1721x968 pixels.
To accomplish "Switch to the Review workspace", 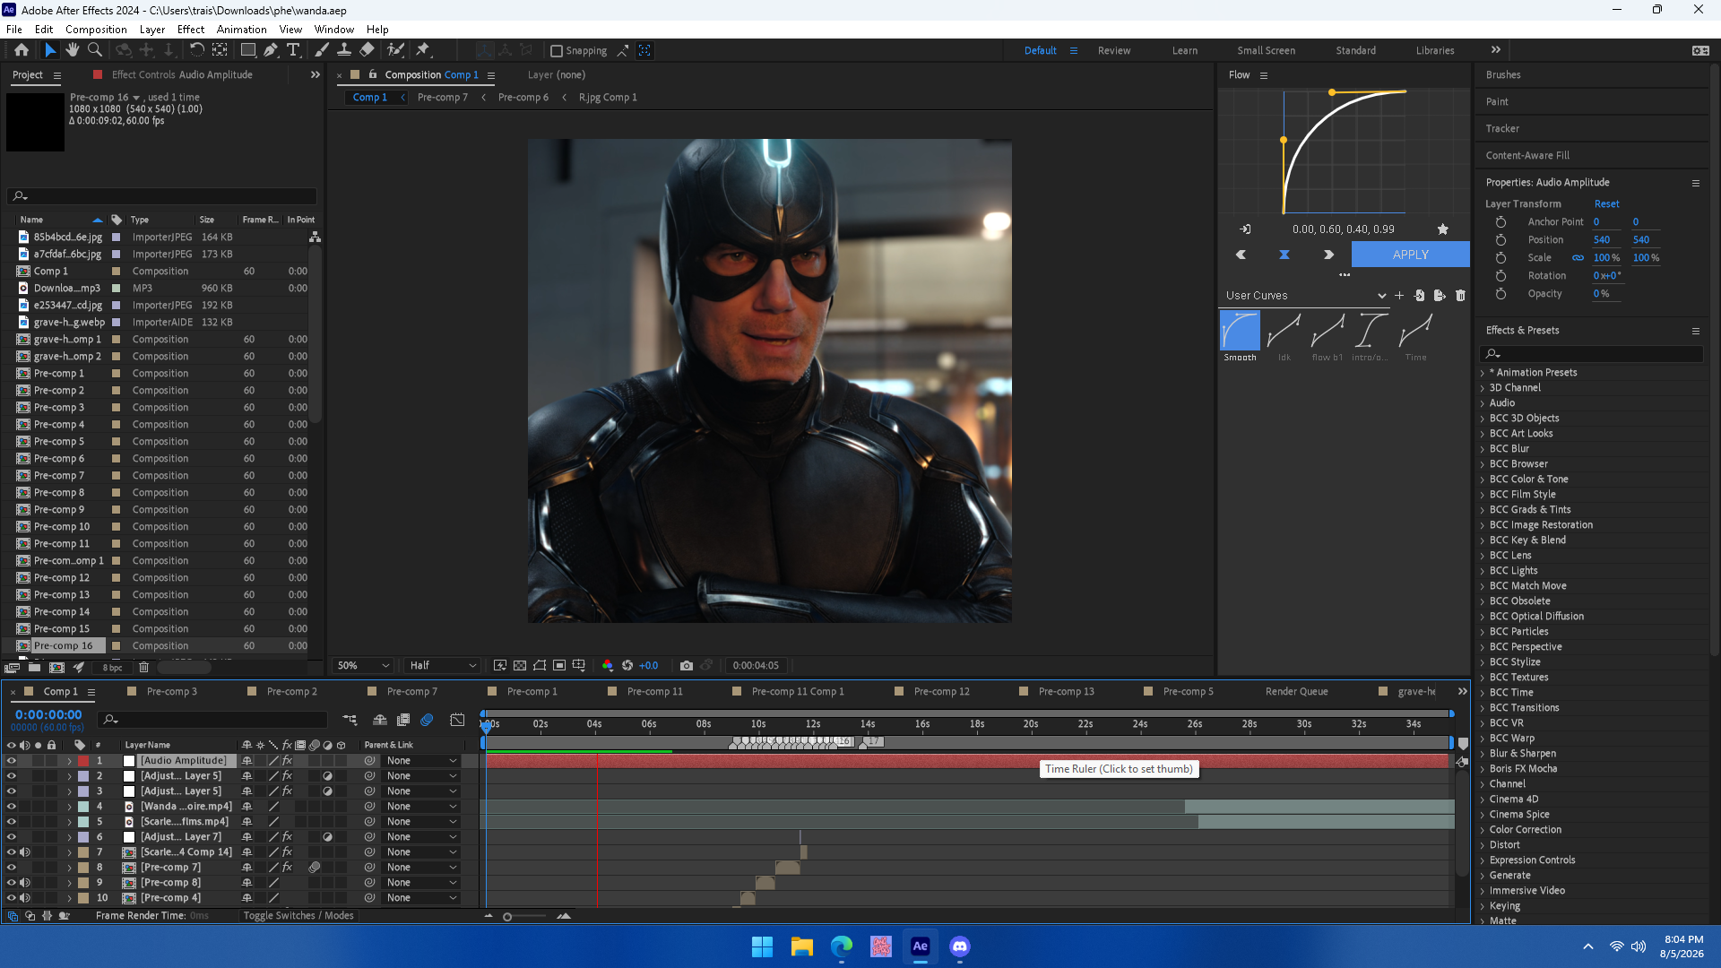I will tap(1114, 51).
